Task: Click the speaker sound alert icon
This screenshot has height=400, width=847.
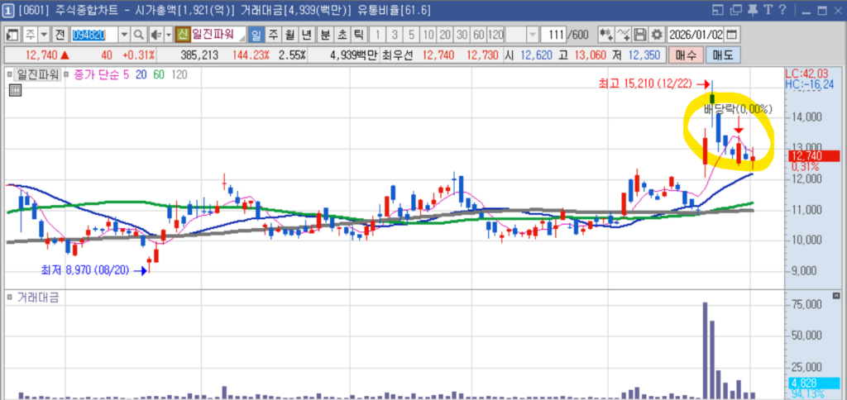Action: tap(155, 35)
